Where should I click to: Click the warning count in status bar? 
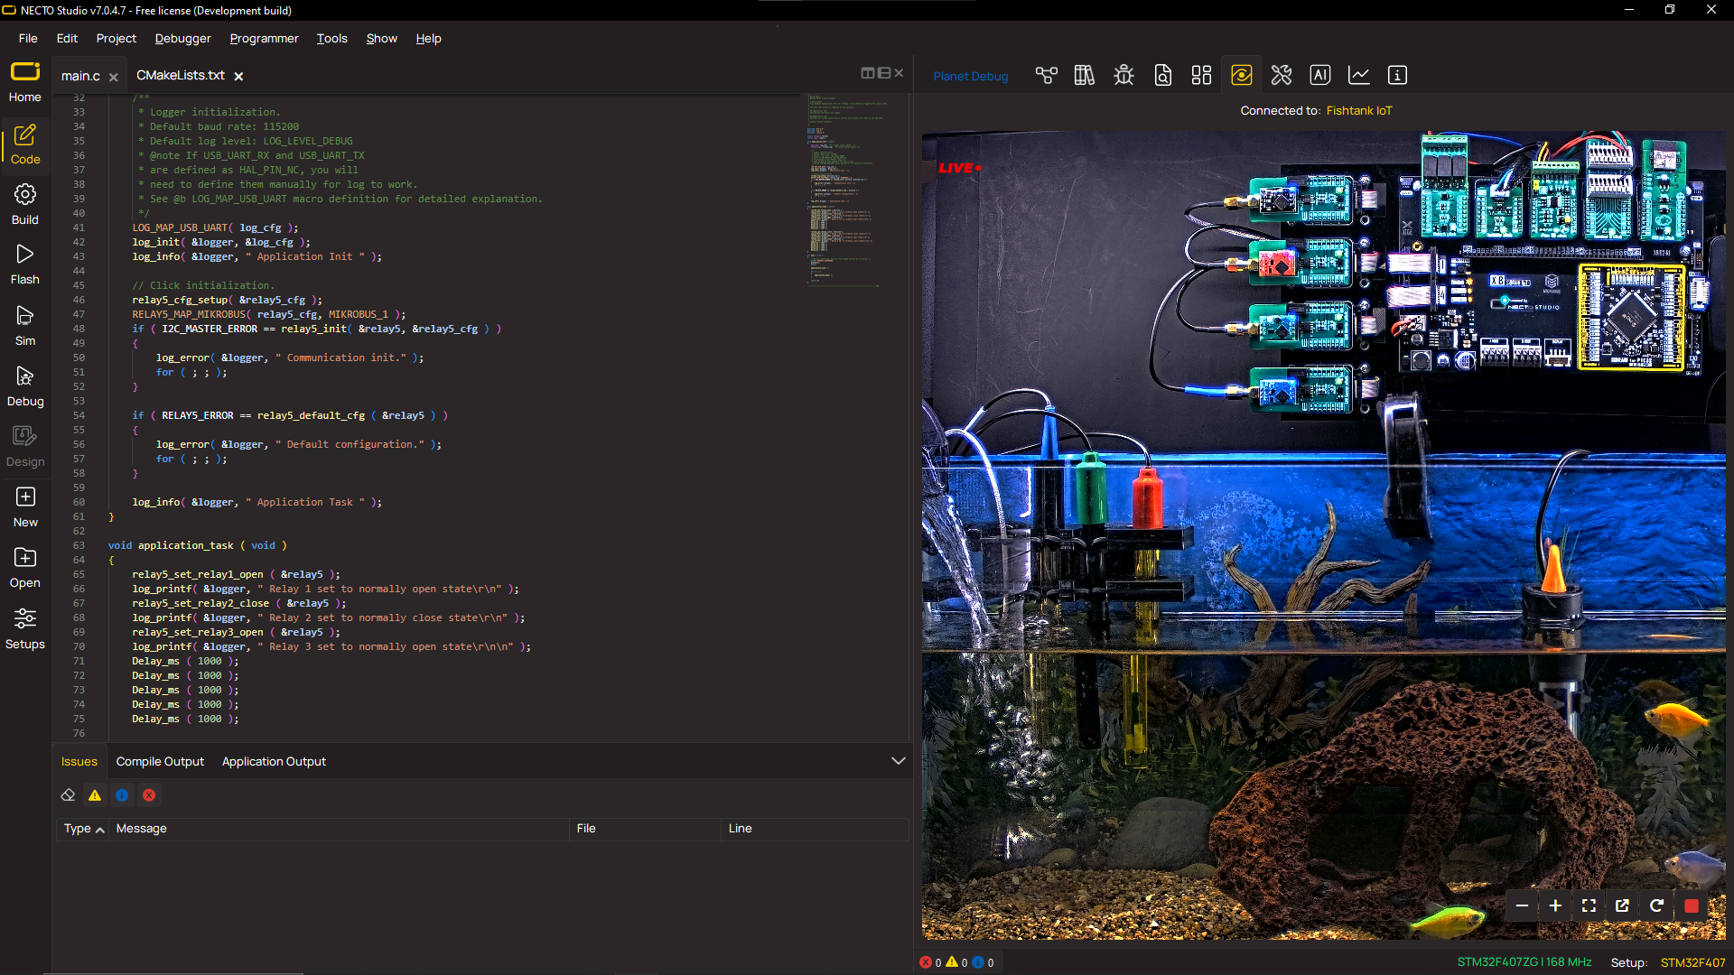pyautogui.click(x=956, y=962)
